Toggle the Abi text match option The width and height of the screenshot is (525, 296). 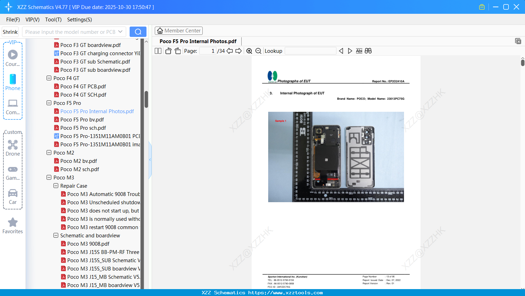[359, 51]
